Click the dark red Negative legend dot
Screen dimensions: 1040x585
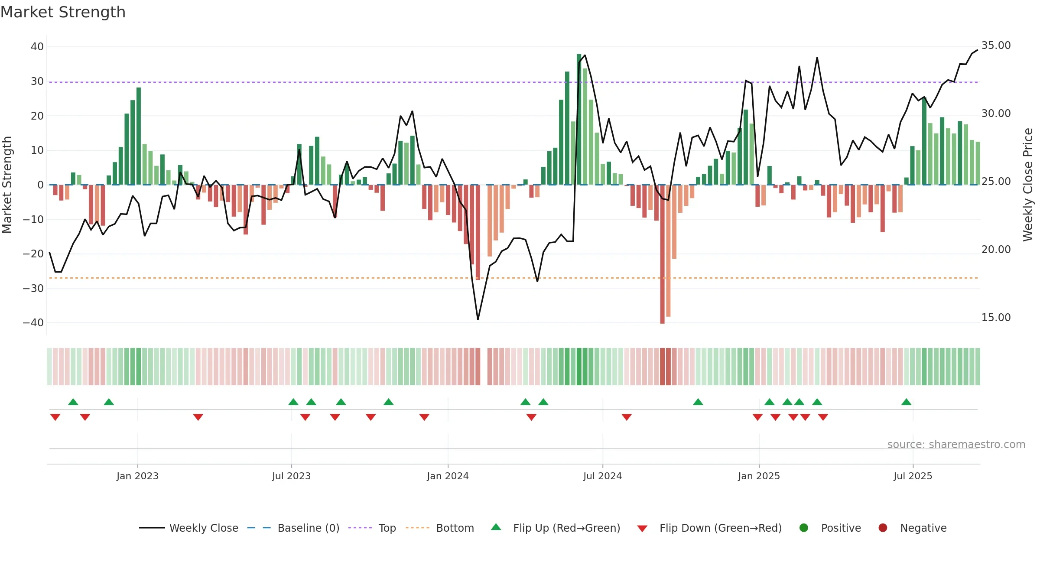point(883,528)
